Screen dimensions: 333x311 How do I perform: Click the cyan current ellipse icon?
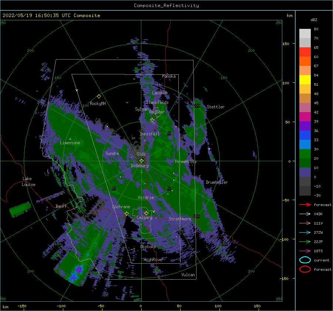(305, 260)
